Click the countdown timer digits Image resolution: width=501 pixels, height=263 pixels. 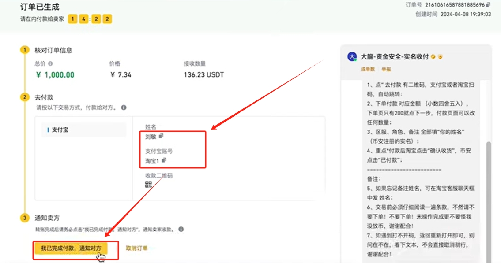click(x=90, y=19)
